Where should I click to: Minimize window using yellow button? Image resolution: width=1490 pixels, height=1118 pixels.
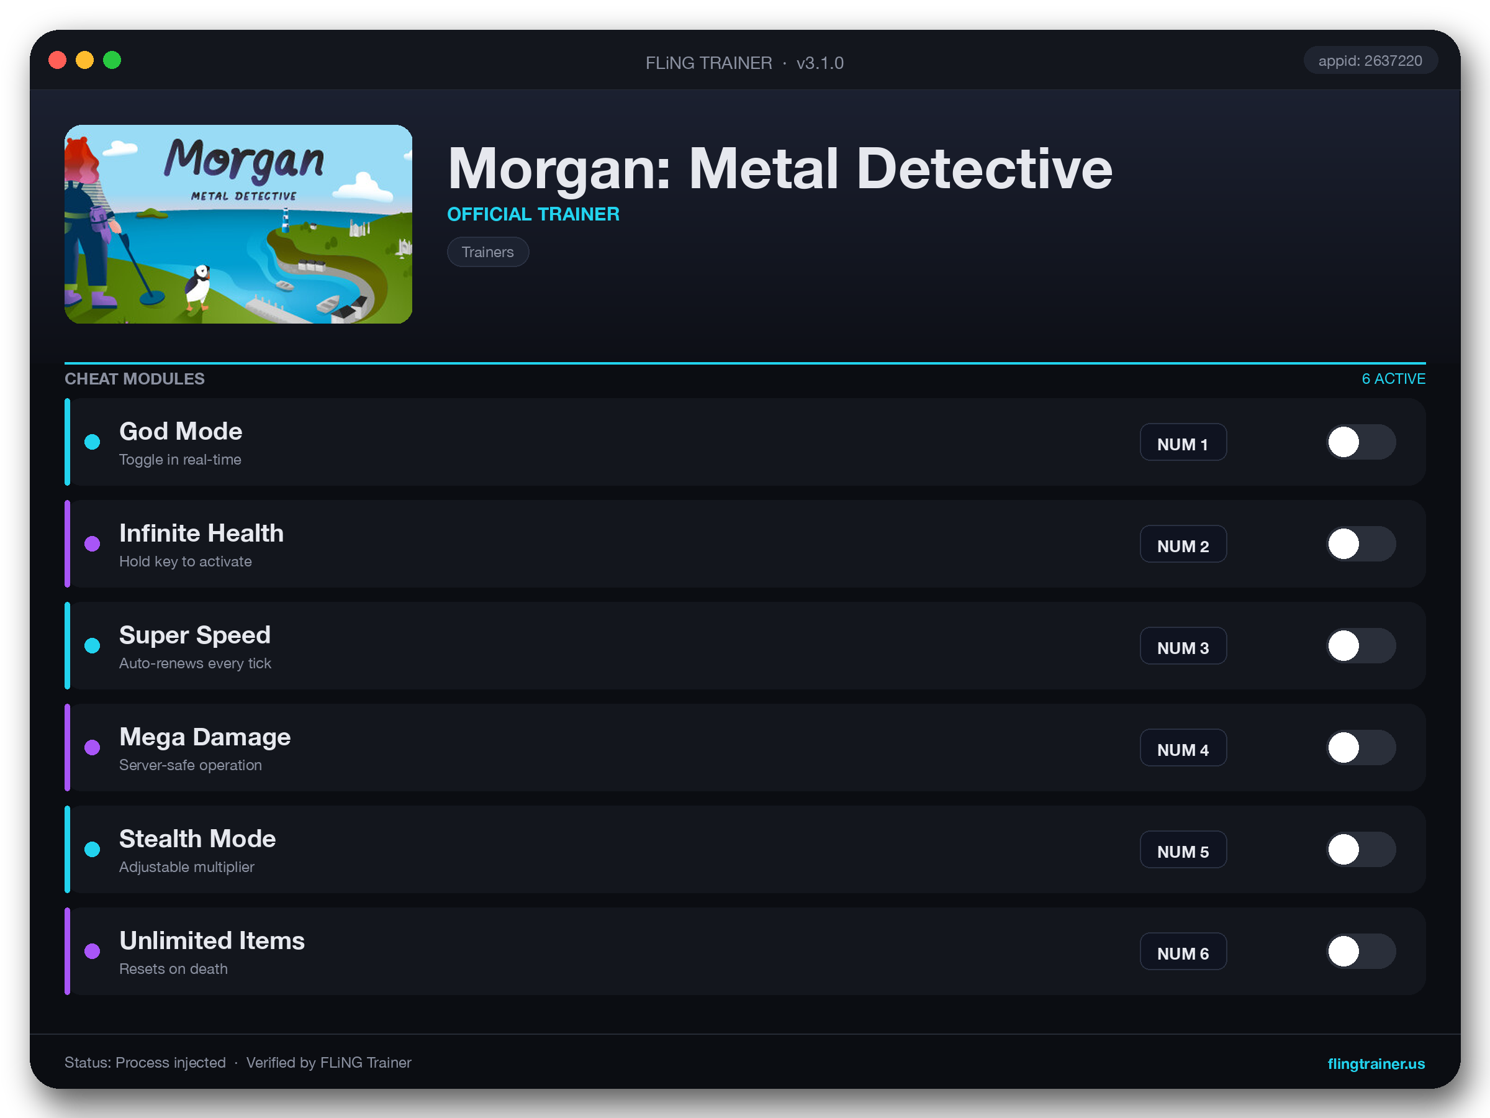coord(85,60)
